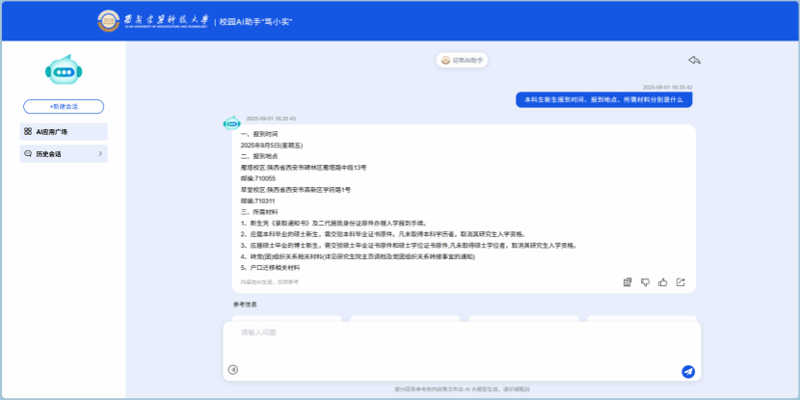The width and height of the screenshot is (800, 400).
Task: Click the robot mascot avatar in sidebar
Action: (64, 70)
